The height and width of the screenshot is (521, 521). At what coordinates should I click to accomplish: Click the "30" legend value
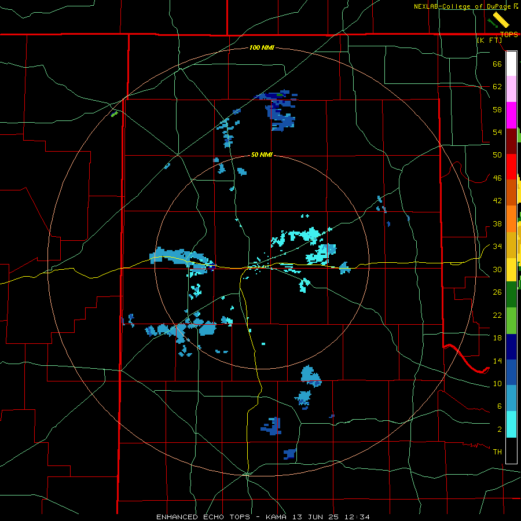497,269
